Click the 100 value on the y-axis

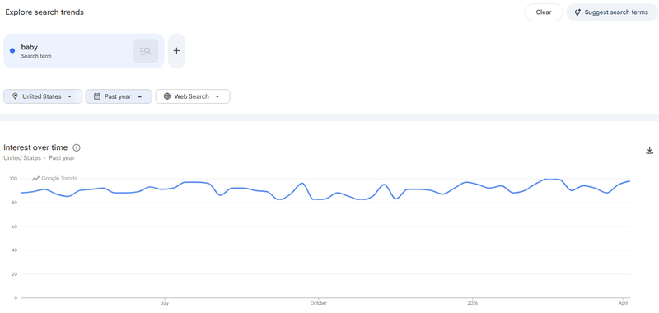13,179
